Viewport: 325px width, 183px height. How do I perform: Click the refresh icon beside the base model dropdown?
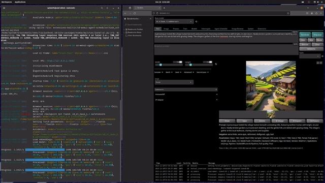[x=196, y=21]
